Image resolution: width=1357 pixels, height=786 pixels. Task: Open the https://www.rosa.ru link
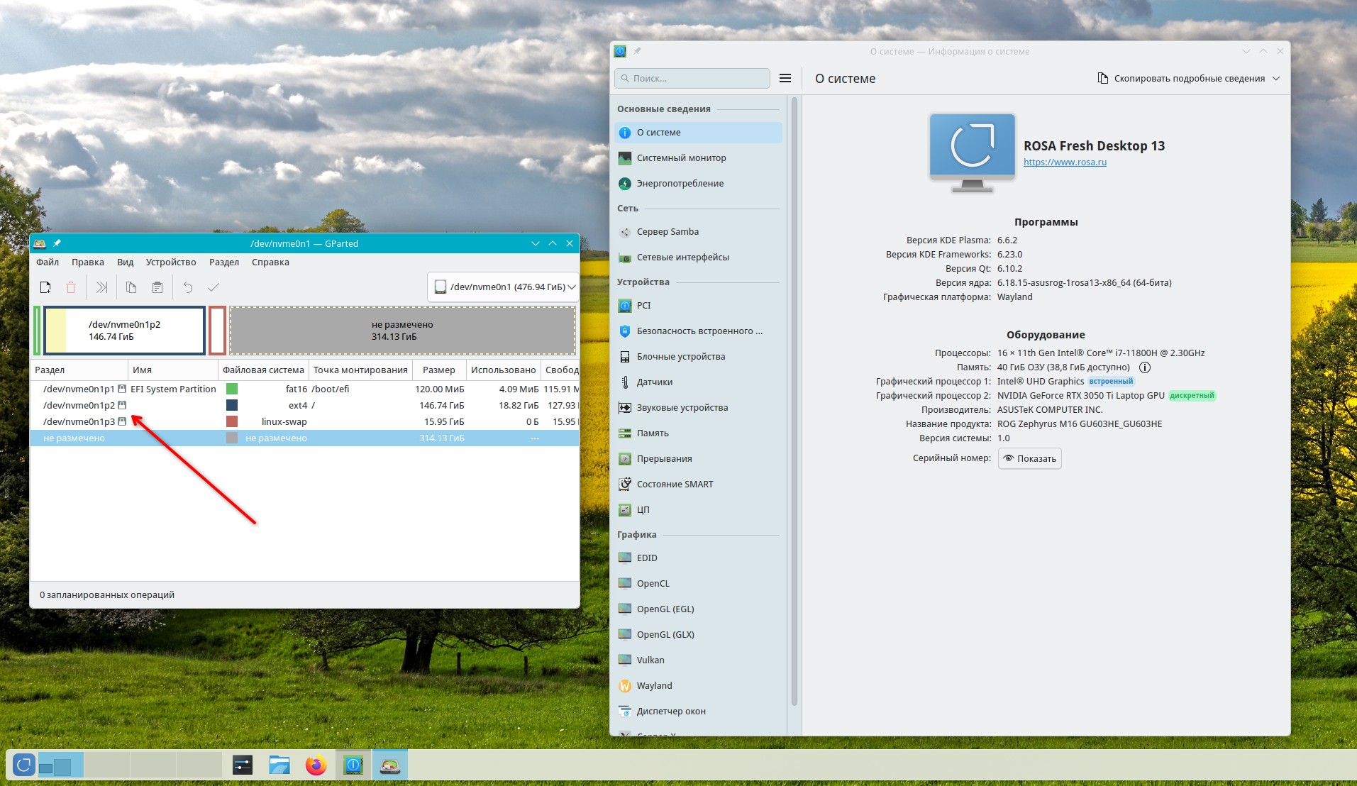tap(1065, 162)
